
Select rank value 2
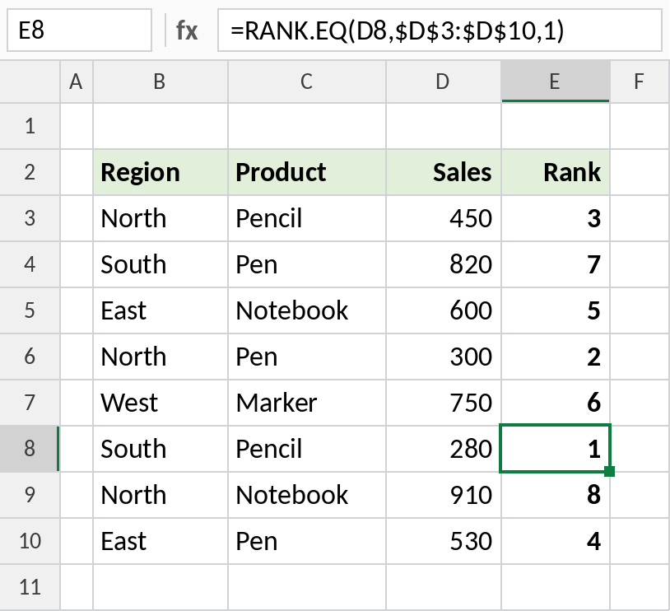[x=556, y=357]
